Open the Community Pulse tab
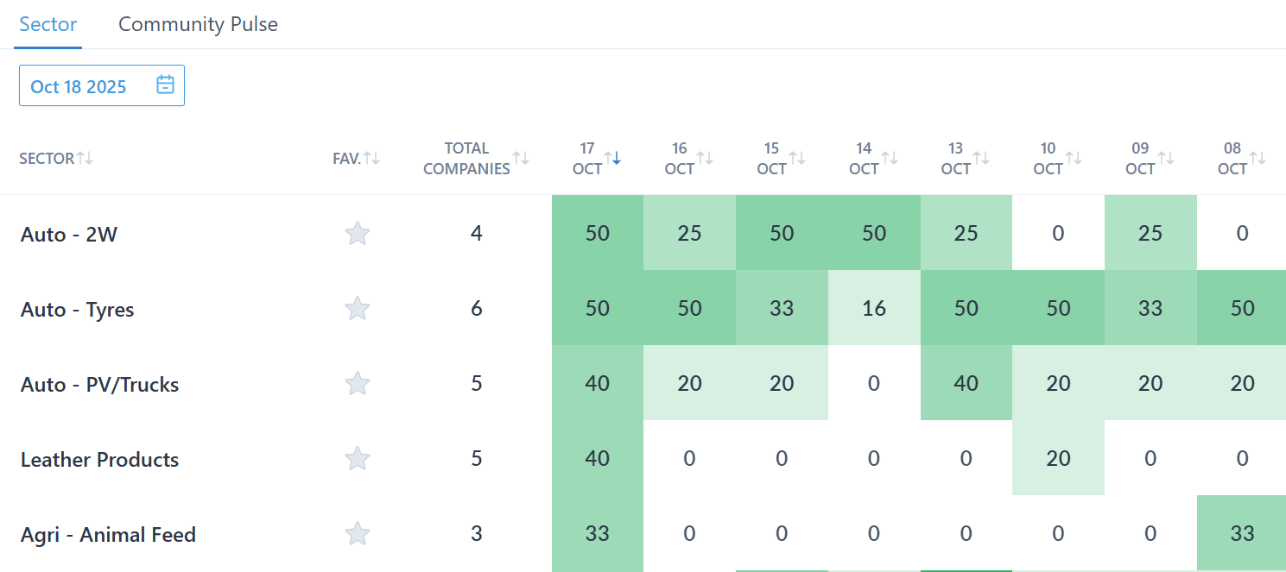The height and width of the screenshot is (572, 1286). 198,24
